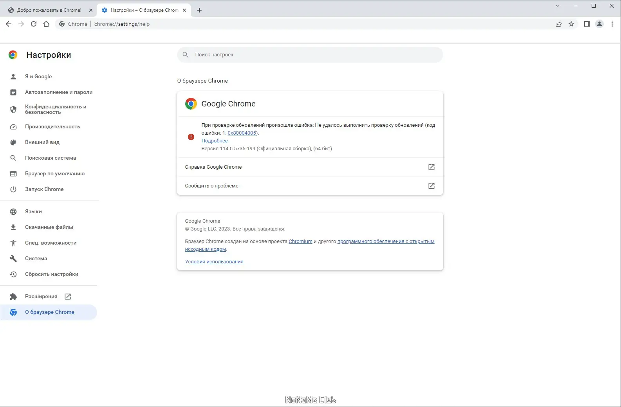Switch to the 'Добро пожаловать в Chrome!' tab
Viewport: 621px width, 407px height.
(49, 10)
